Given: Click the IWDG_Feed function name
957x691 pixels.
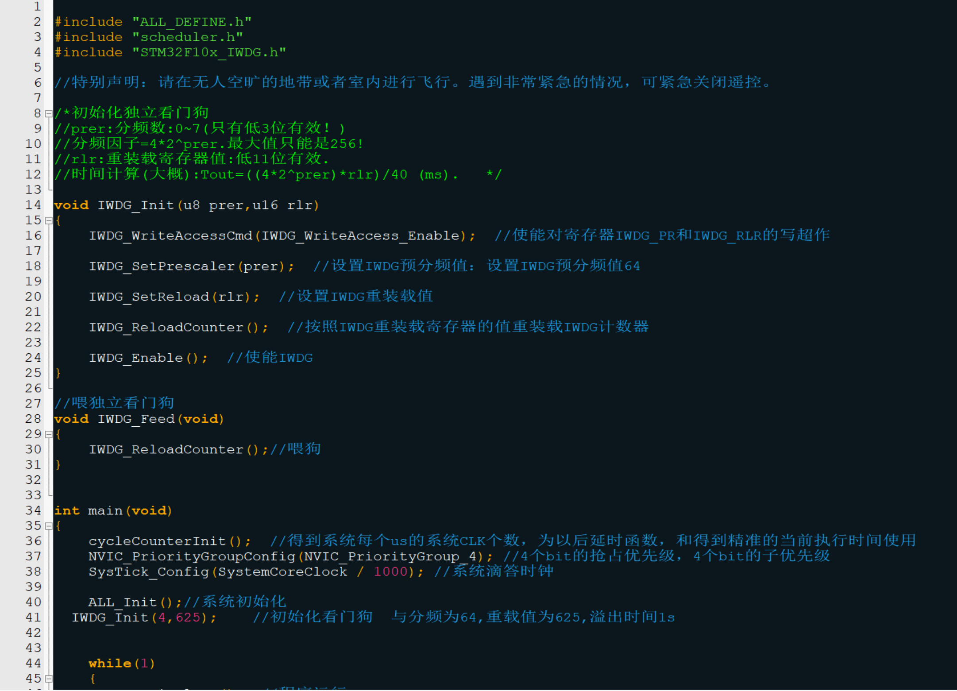Looking at the screenshot, I should click(135, 419).
